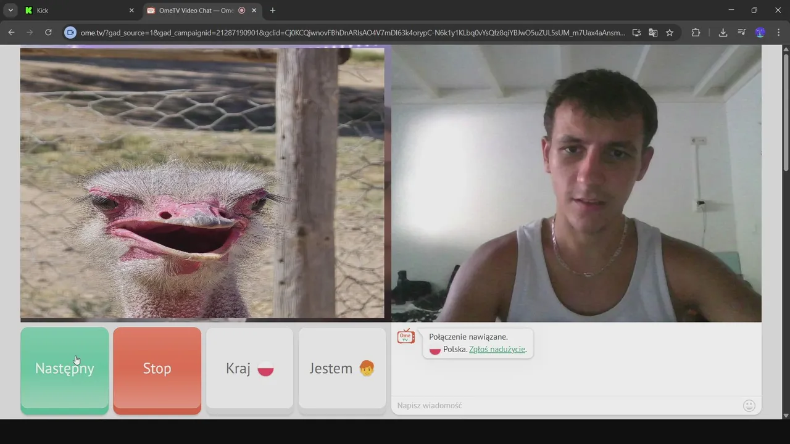Click the address bar URL
The height and width of the screenshot is (444, 790).
[352, 33]
